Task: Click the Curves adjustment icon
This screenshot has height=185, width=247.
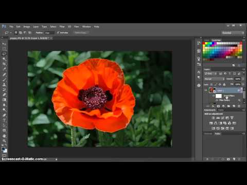Action: 223,118
